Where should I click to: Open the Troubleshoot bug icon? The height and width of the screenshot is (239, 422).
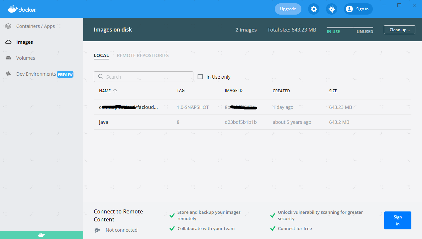332,9
